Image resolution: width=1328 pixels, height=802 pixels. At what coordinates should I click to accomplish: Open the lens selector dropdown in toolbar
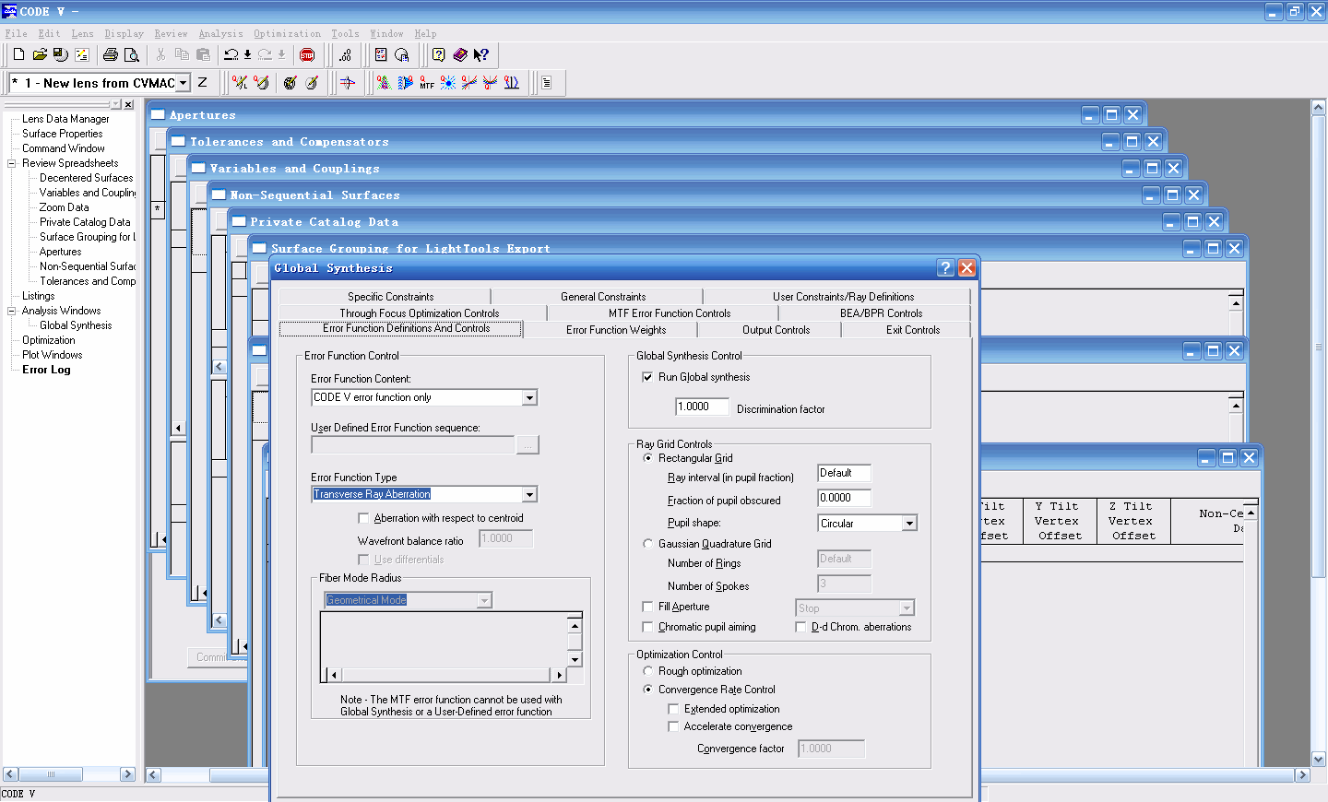click(183, 83)
